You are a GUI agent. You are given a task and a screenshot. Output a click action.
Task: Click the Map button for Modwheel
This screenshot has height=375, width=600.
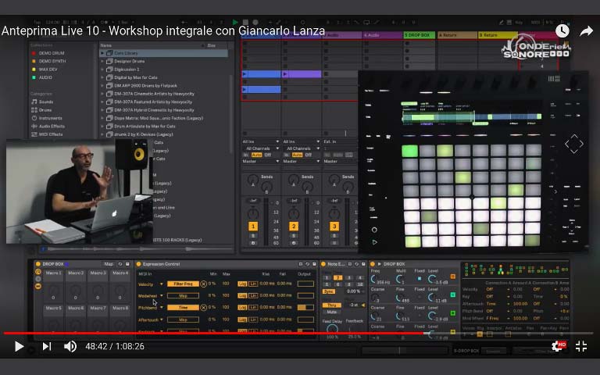pyautogui.click(x=184, y=296)
